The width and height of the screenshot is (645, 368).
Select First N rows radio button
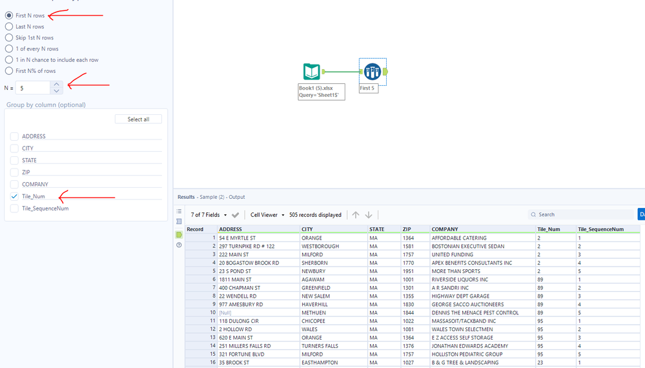[8, 15]
